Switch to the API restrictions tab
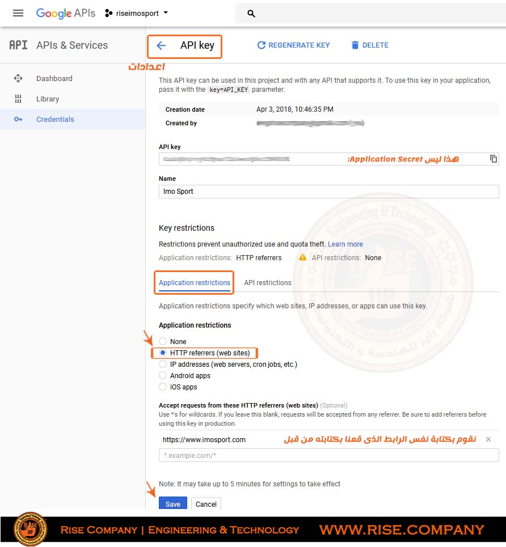 coord(268,283)
